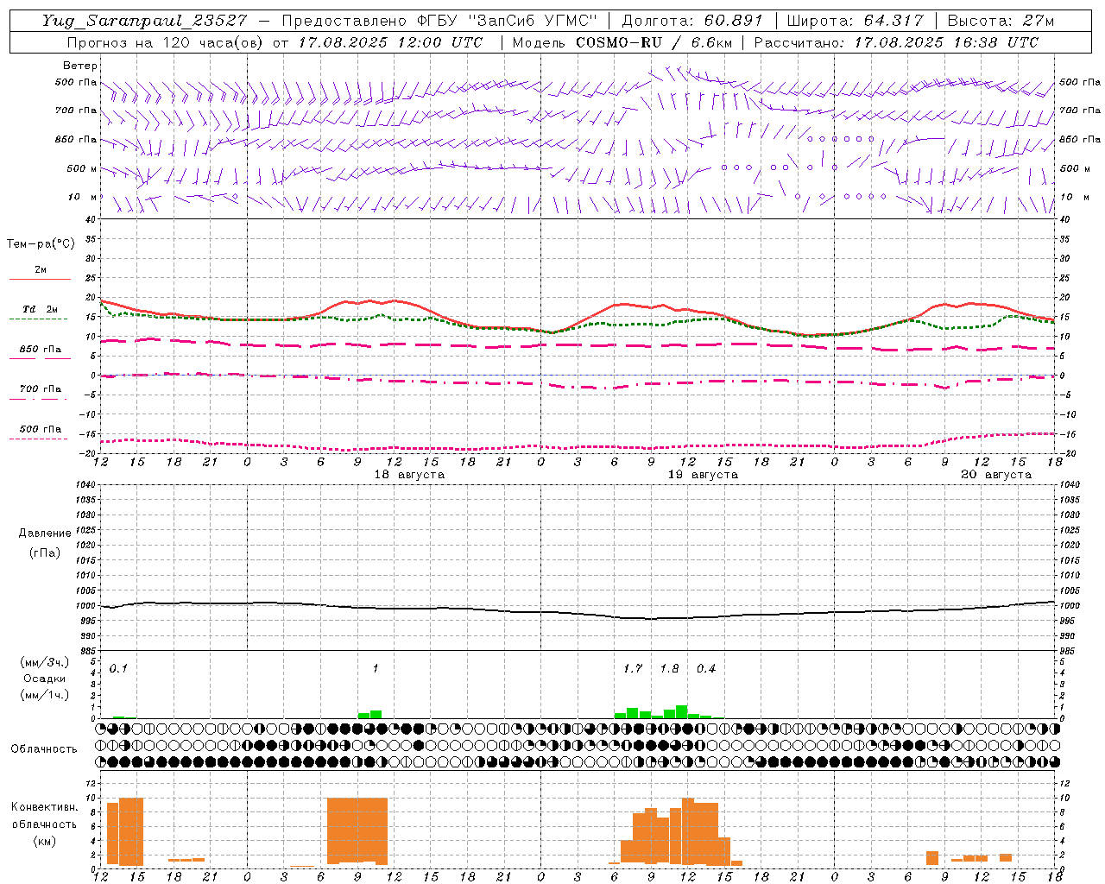
Task: Click the '20 августа' date label
Action: click(x=996, y=475)
